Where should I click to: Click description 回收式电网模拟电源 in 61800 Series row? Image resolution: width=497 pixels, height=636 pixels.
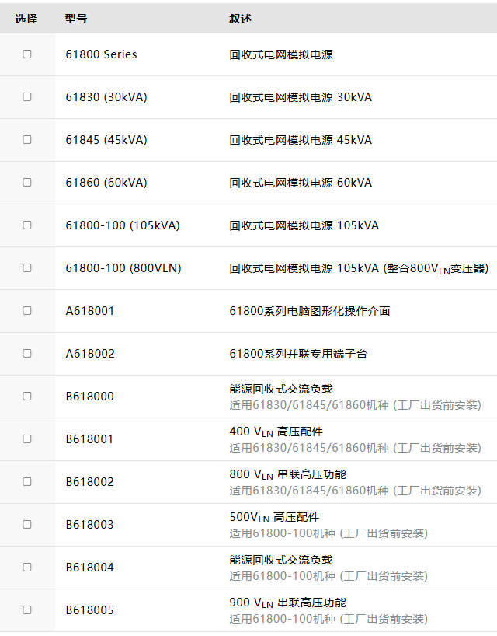(x=281, y=54)
